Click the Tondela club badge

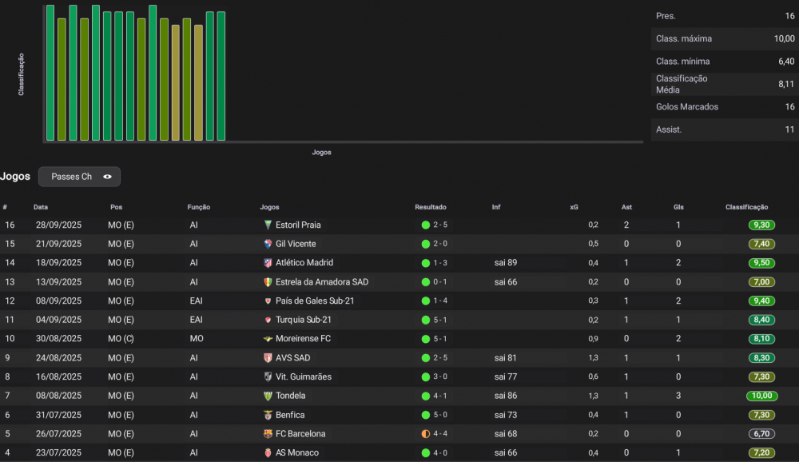(268, 396)
